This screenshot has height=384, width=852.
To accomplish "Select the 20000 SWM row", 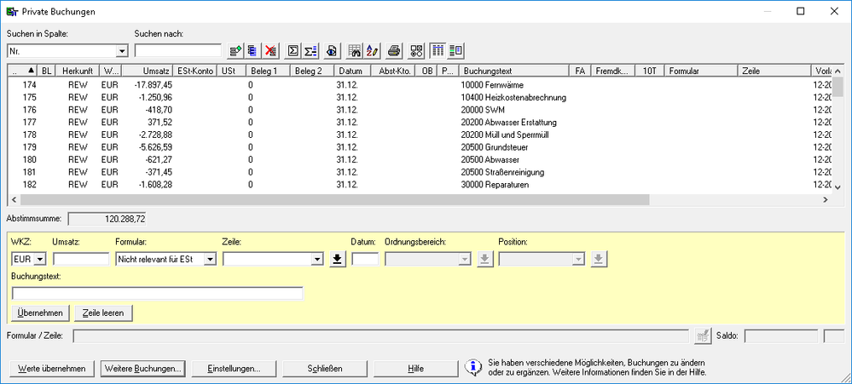I will click(x=420, y=110).
